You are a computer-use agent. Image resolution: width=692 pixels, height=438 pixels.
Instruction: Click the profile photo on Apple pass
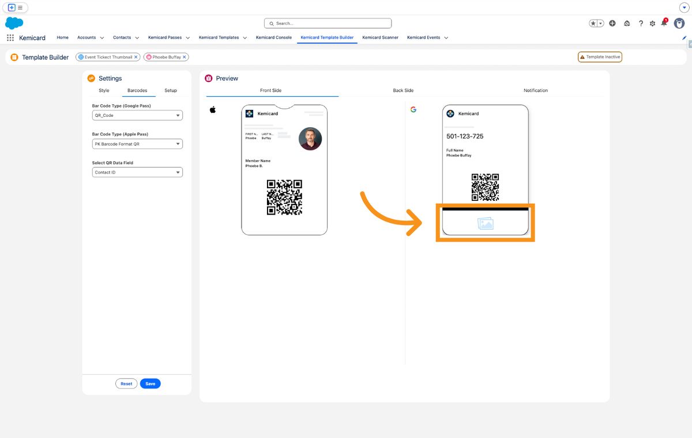tap(310, 139)
